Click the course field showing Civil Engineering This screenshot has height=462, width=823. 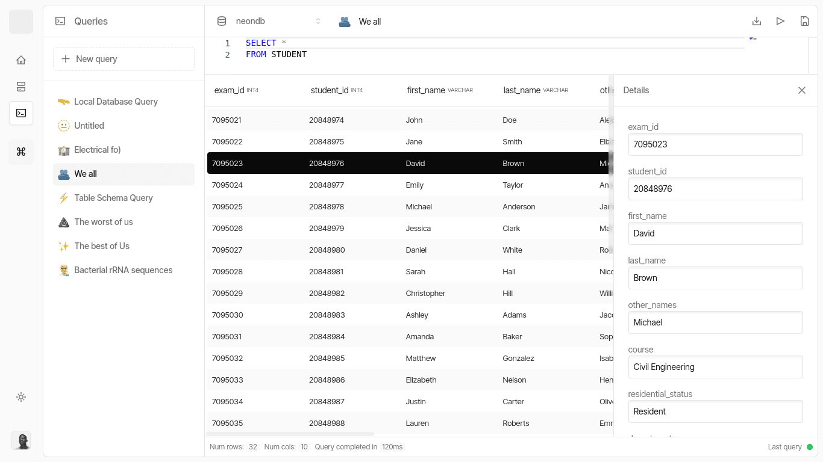715,367
